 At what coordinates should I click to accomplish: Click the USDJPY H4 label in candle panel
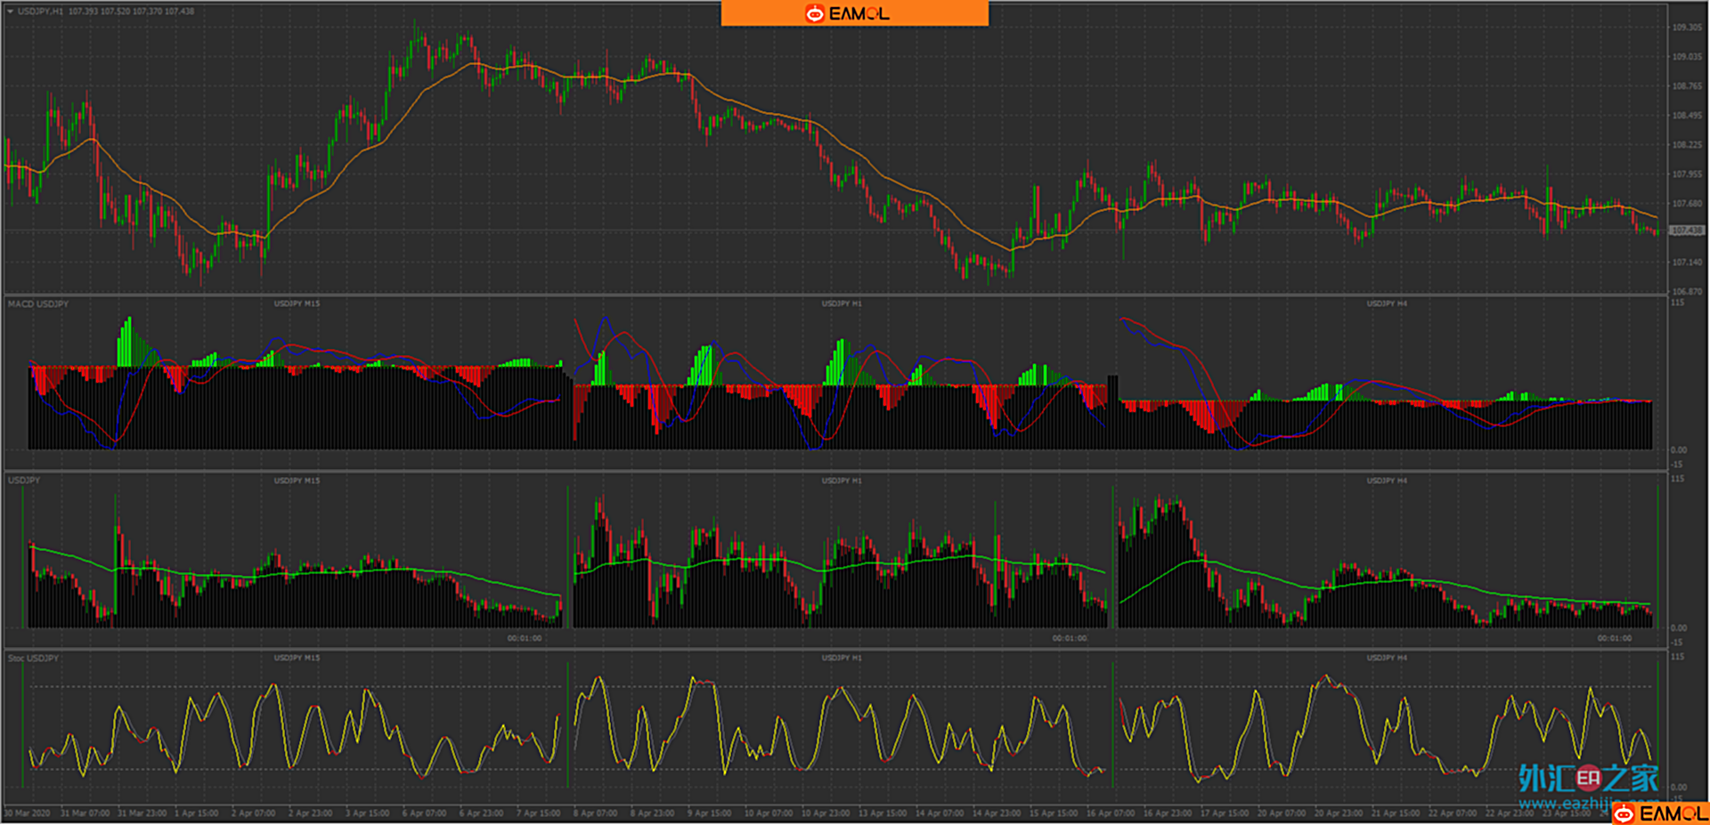(1387, 481)
